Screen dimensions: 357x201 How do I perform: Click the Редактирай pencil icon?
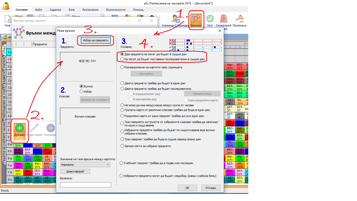pyautogui.click(x=35, y=130)
